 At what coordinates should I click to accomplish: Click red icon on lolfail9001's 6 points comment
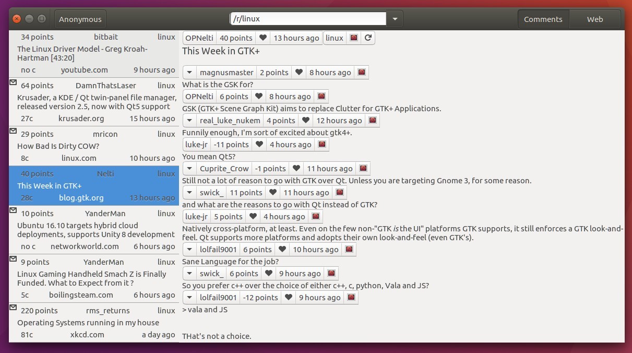tap(349, 250)
